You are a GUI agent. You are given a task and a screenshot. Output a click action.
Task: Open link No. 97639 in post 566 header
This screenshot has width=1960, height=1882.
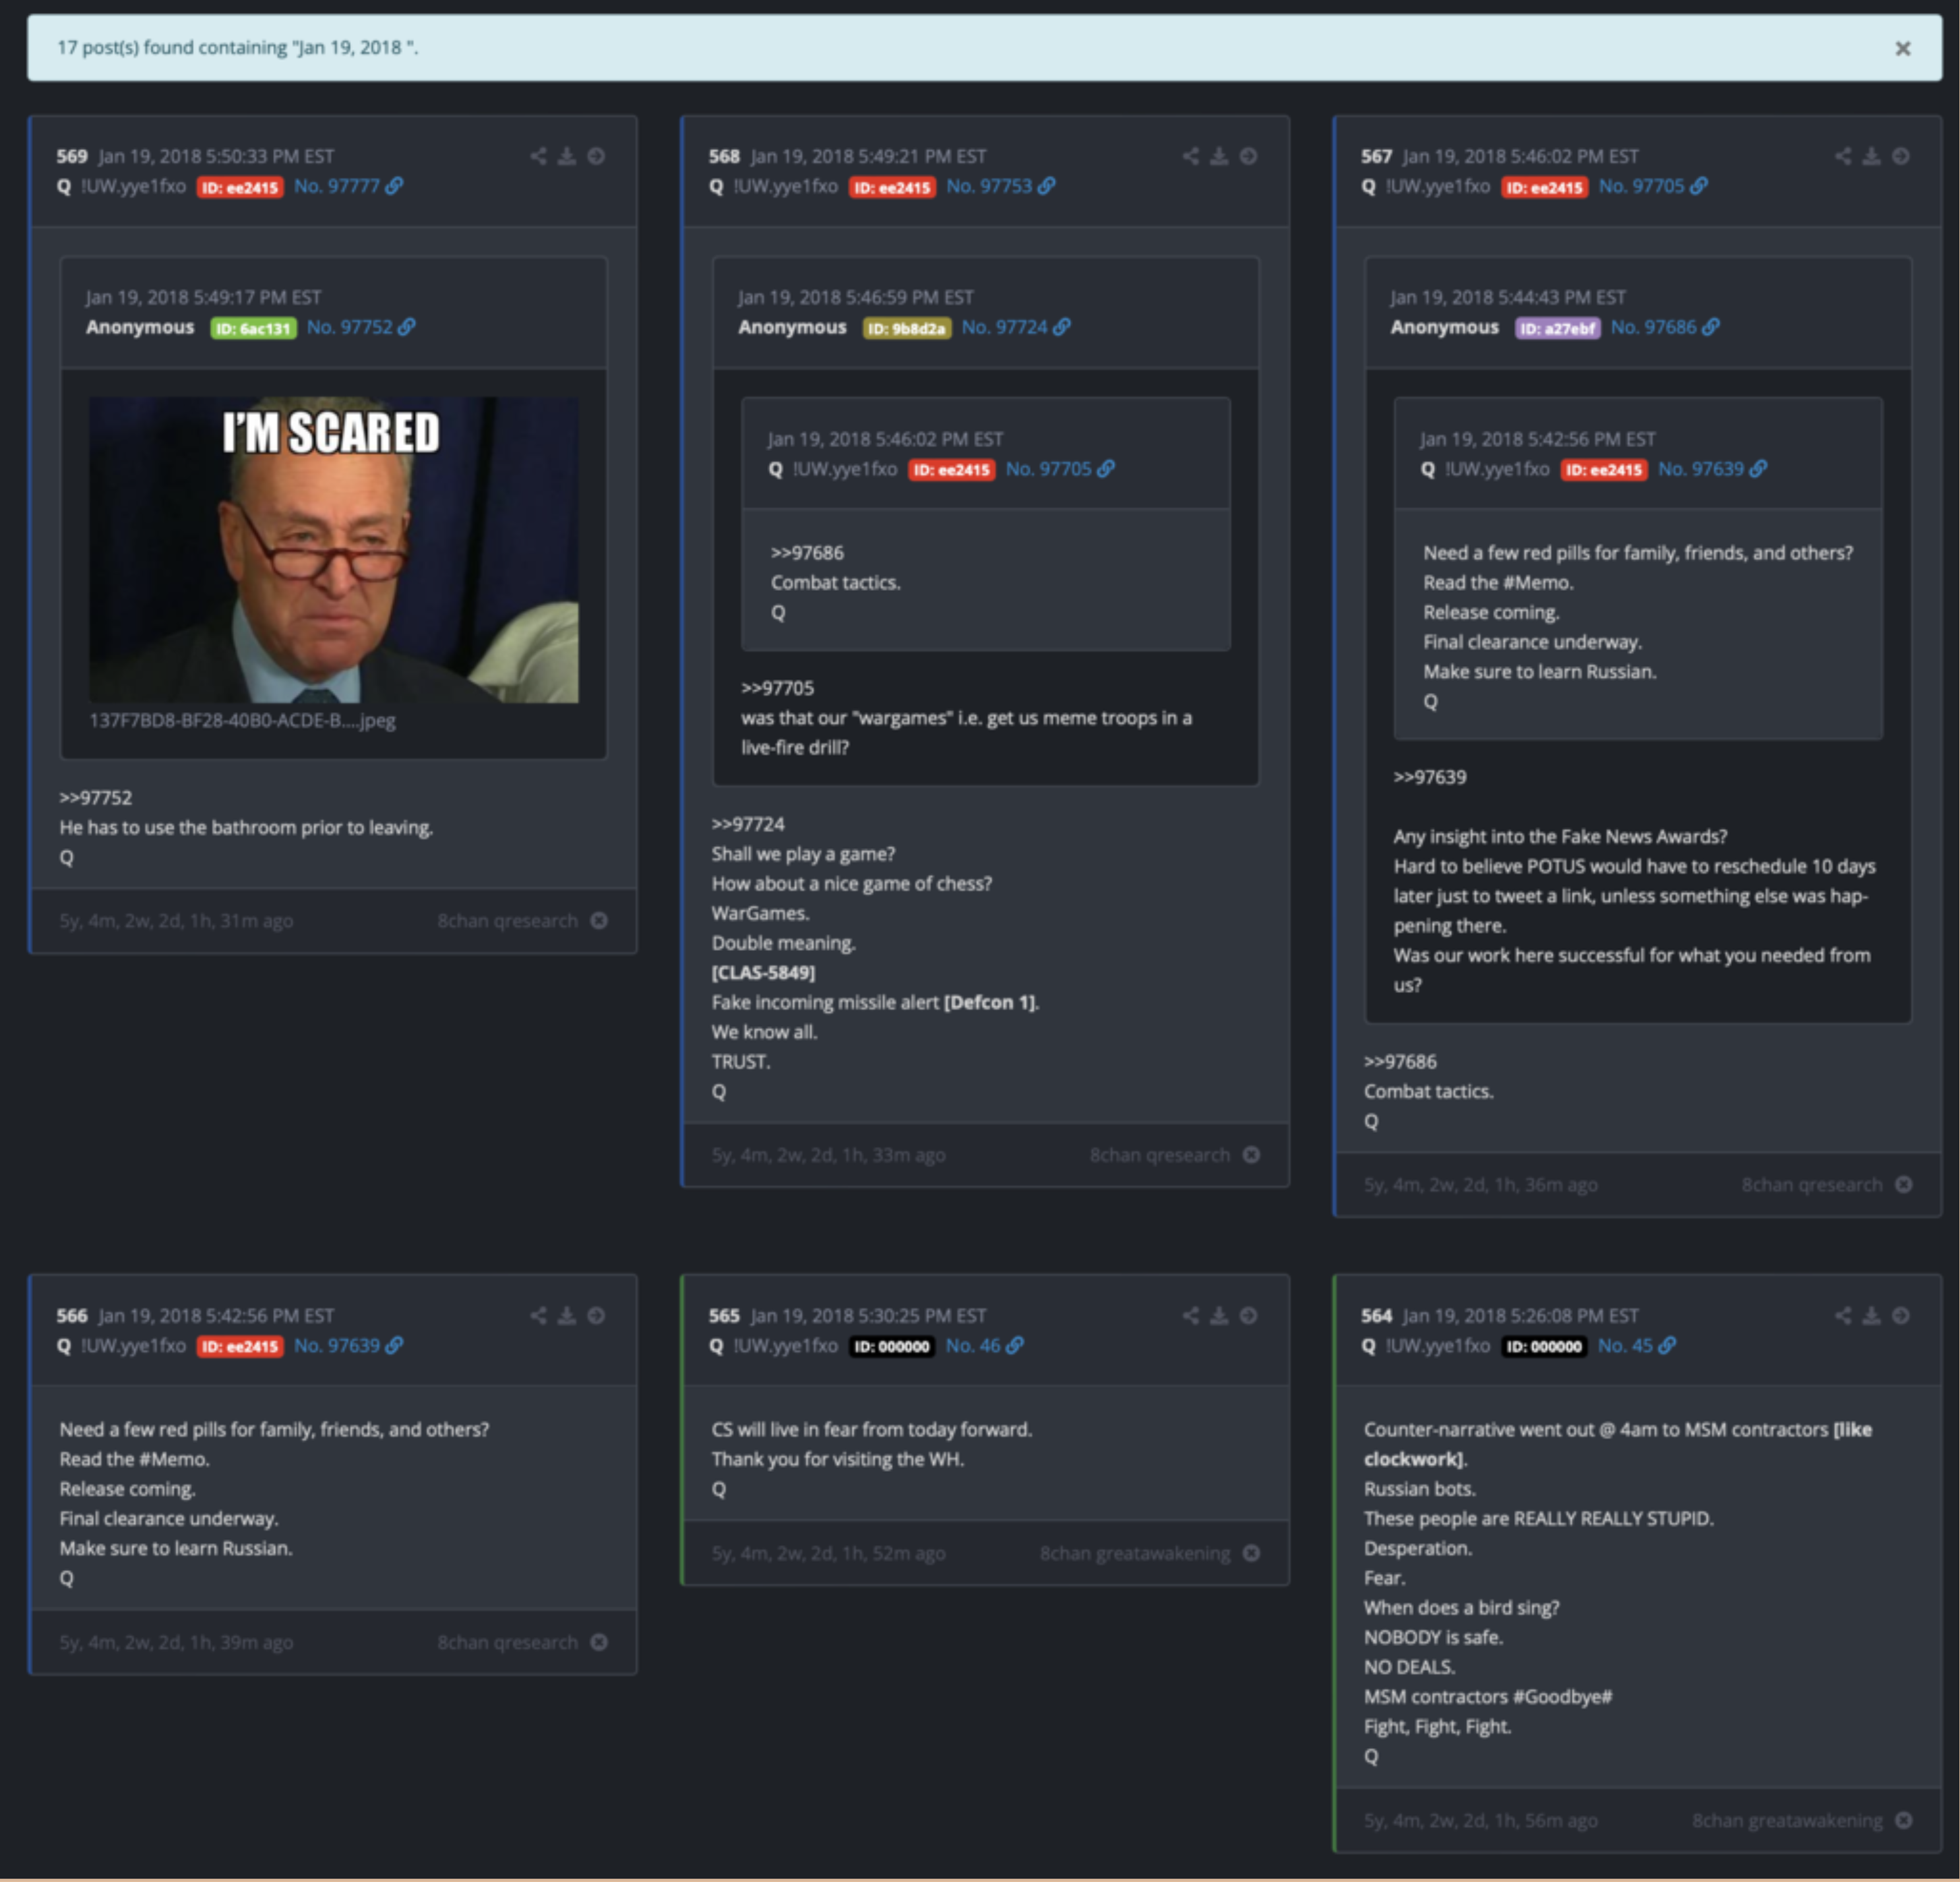[348, 1345]
